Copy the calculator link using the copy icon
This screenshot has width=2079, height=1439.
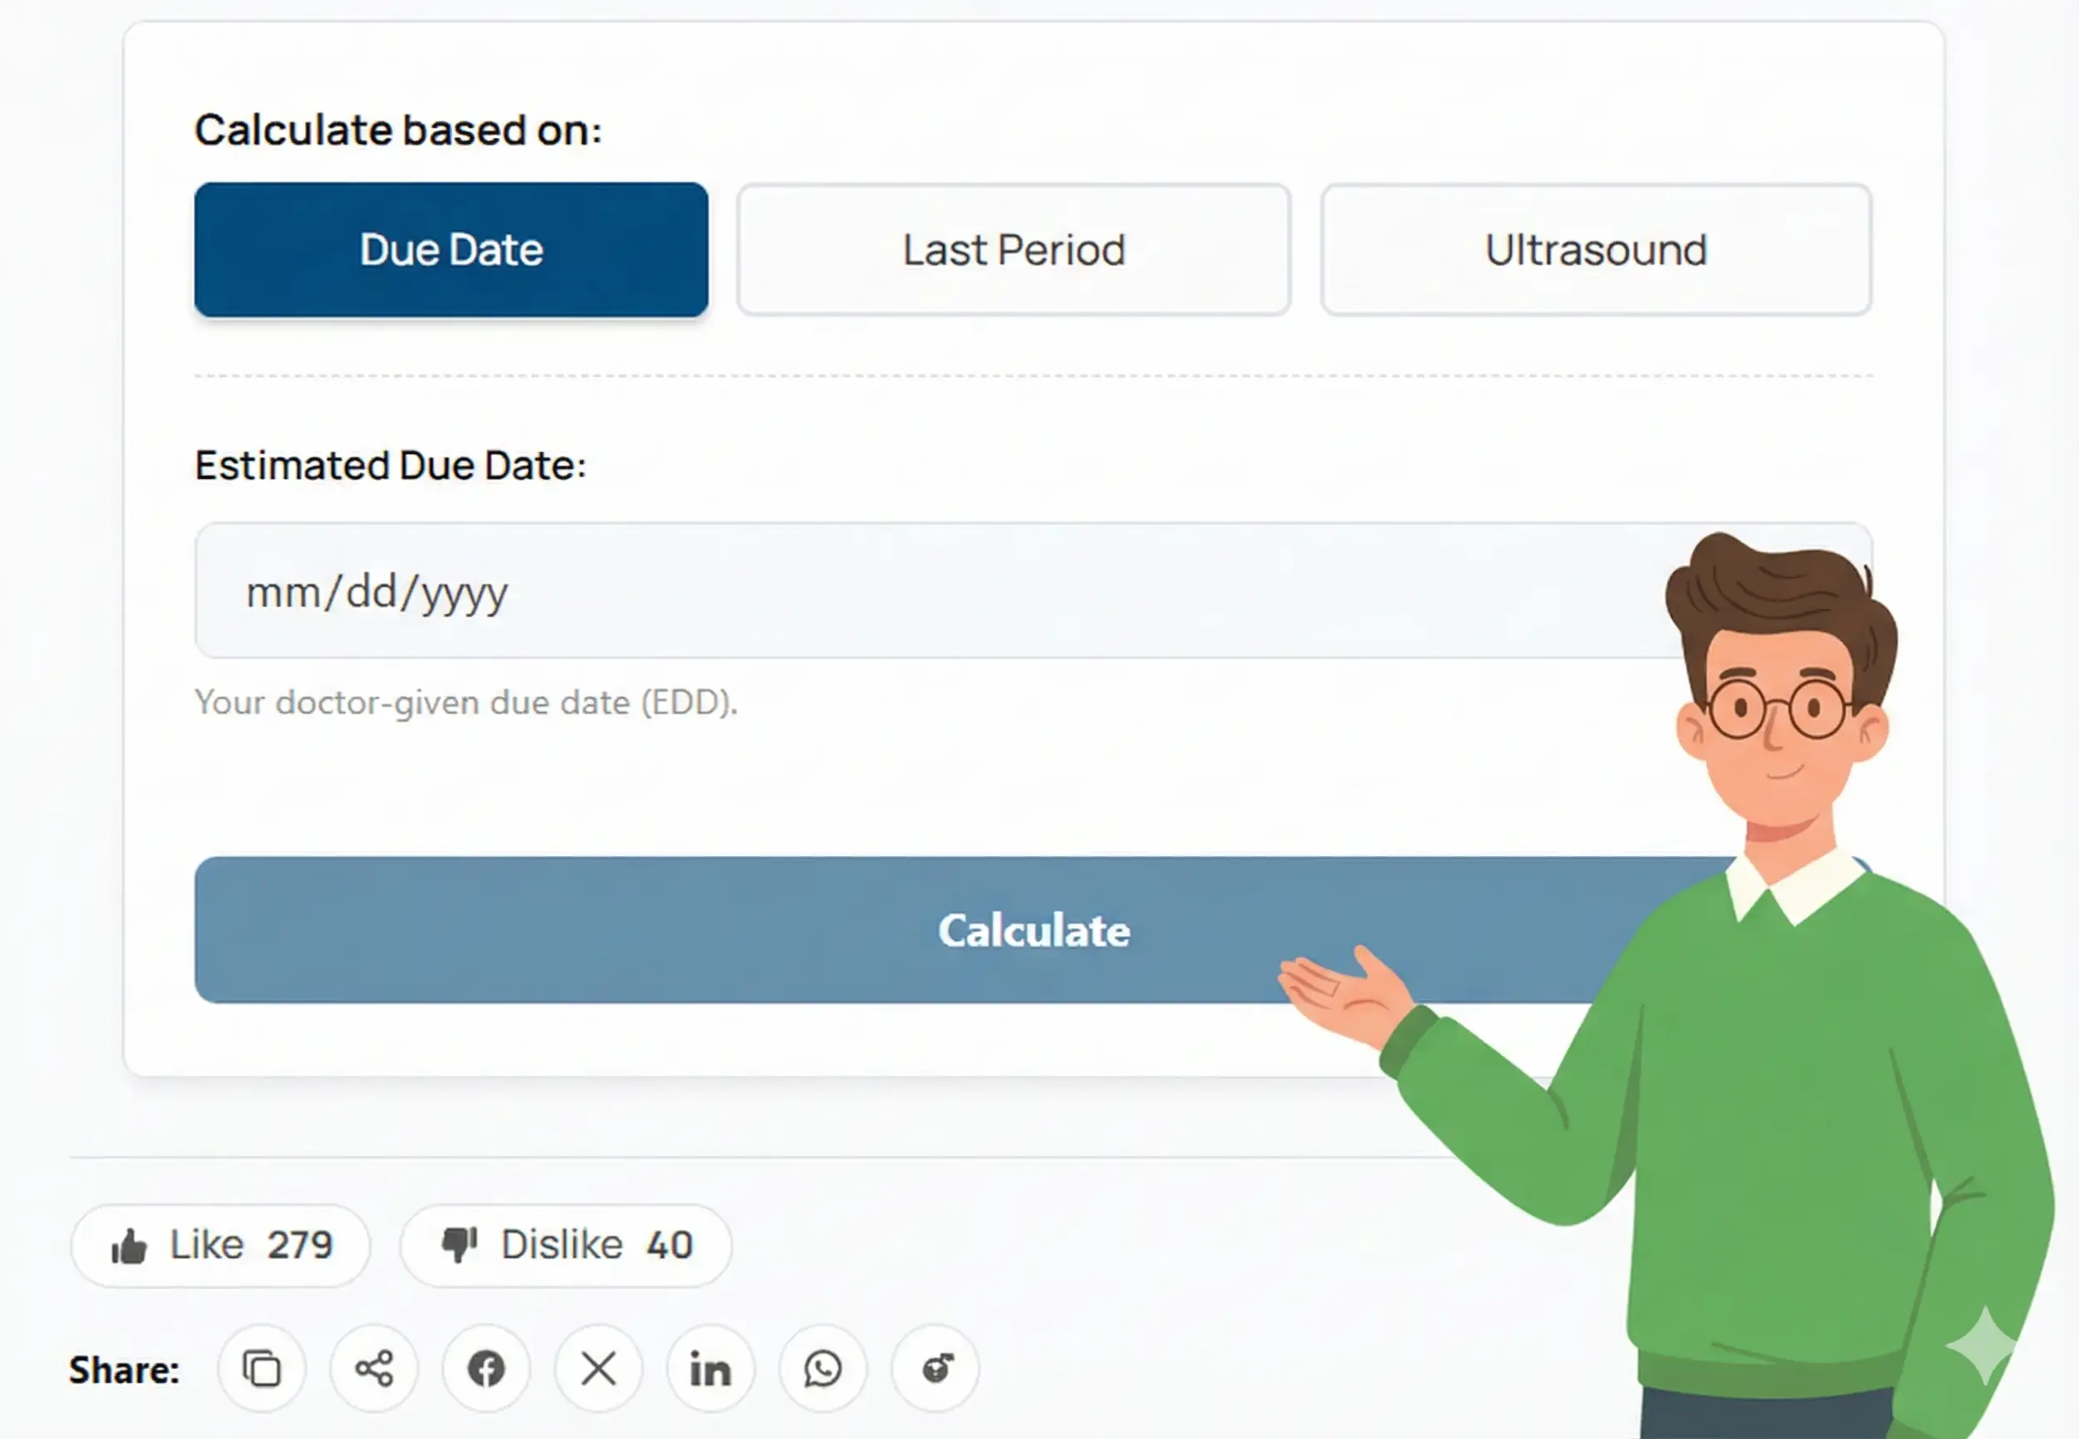[262, 1369]
